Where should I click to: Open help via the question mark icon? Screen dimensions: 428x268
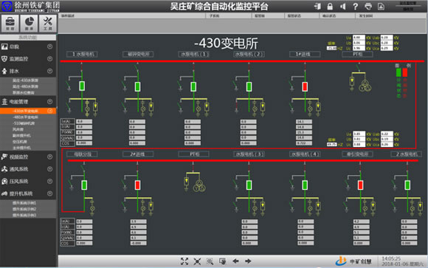(355, 7)
